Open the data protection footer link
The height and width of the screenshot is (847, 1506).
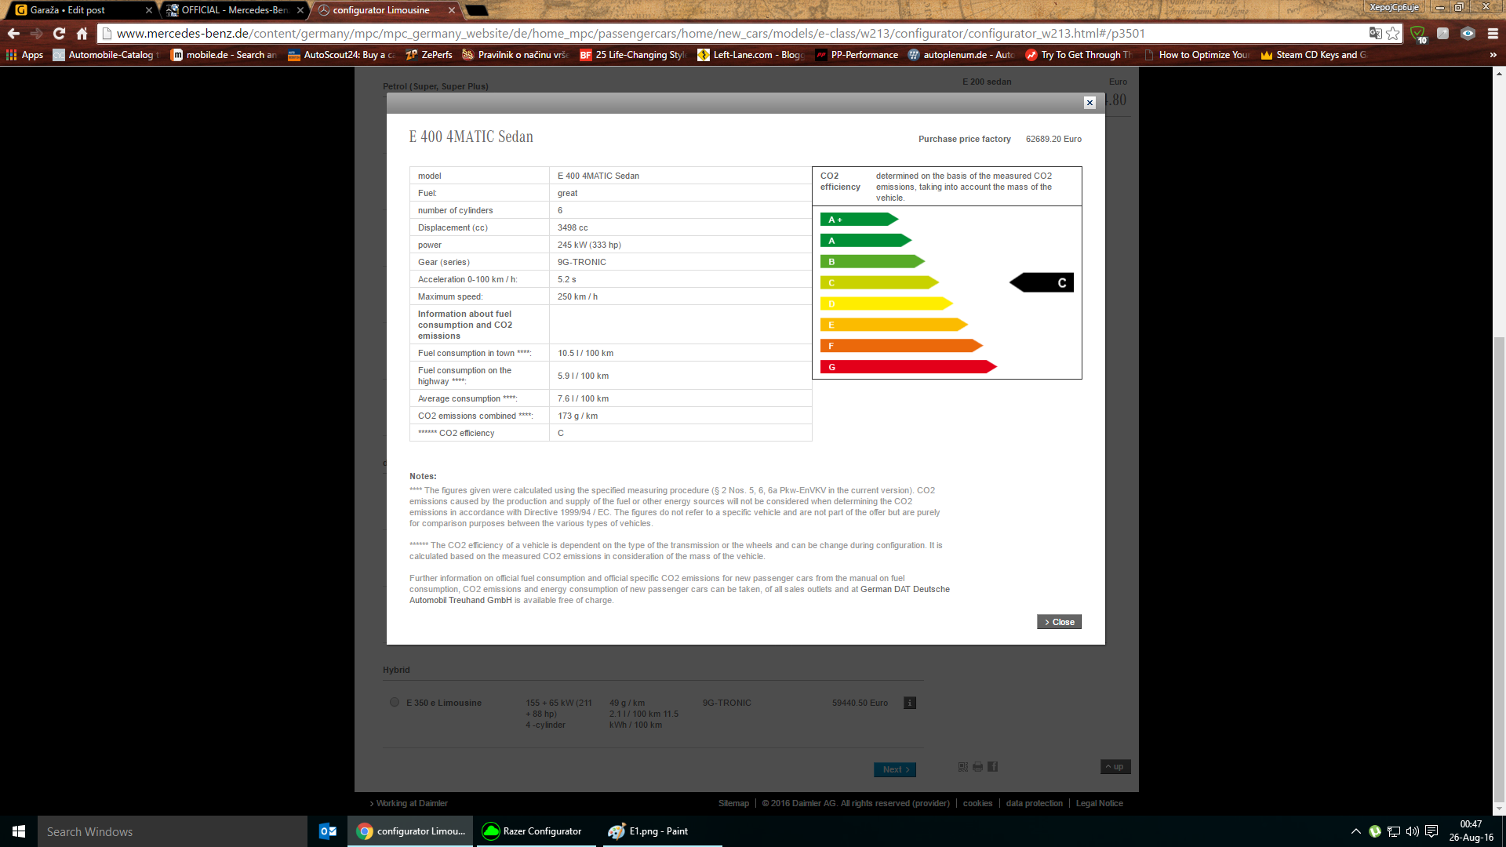[x=1034, y=803]
